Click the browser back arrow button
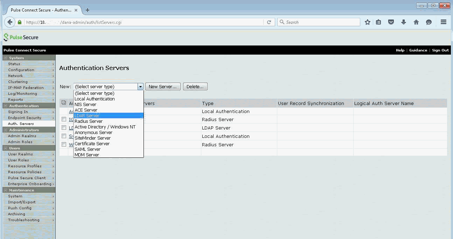453x239 pixels. point(10,22)
